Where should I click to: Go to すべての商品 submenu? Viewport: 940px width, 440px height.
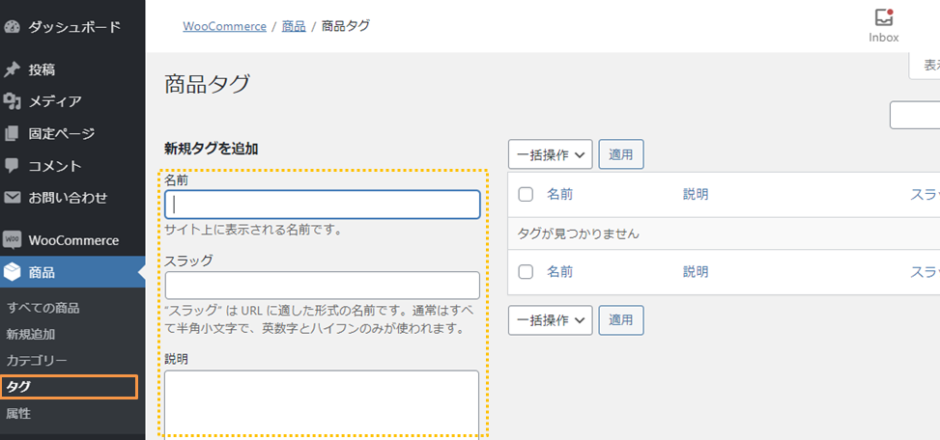43,309
